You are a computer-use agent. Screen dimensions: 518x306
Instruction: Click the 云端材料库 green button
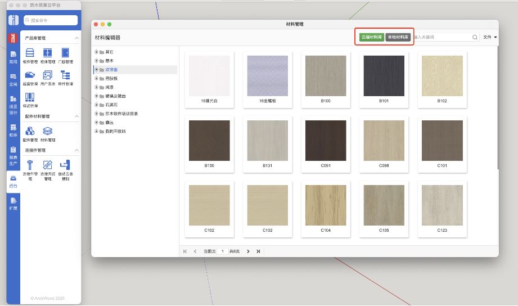(372, 37)
